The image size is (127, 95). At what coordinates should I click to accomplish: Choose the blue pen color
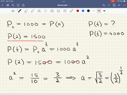83,11
